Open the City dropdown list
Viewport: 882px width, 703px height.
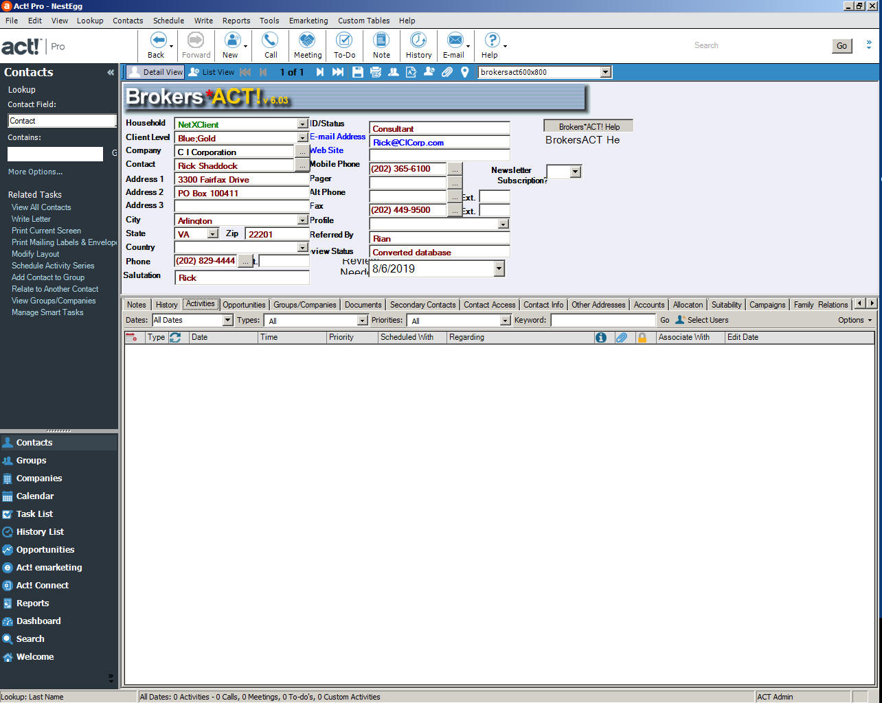[302, 220]
